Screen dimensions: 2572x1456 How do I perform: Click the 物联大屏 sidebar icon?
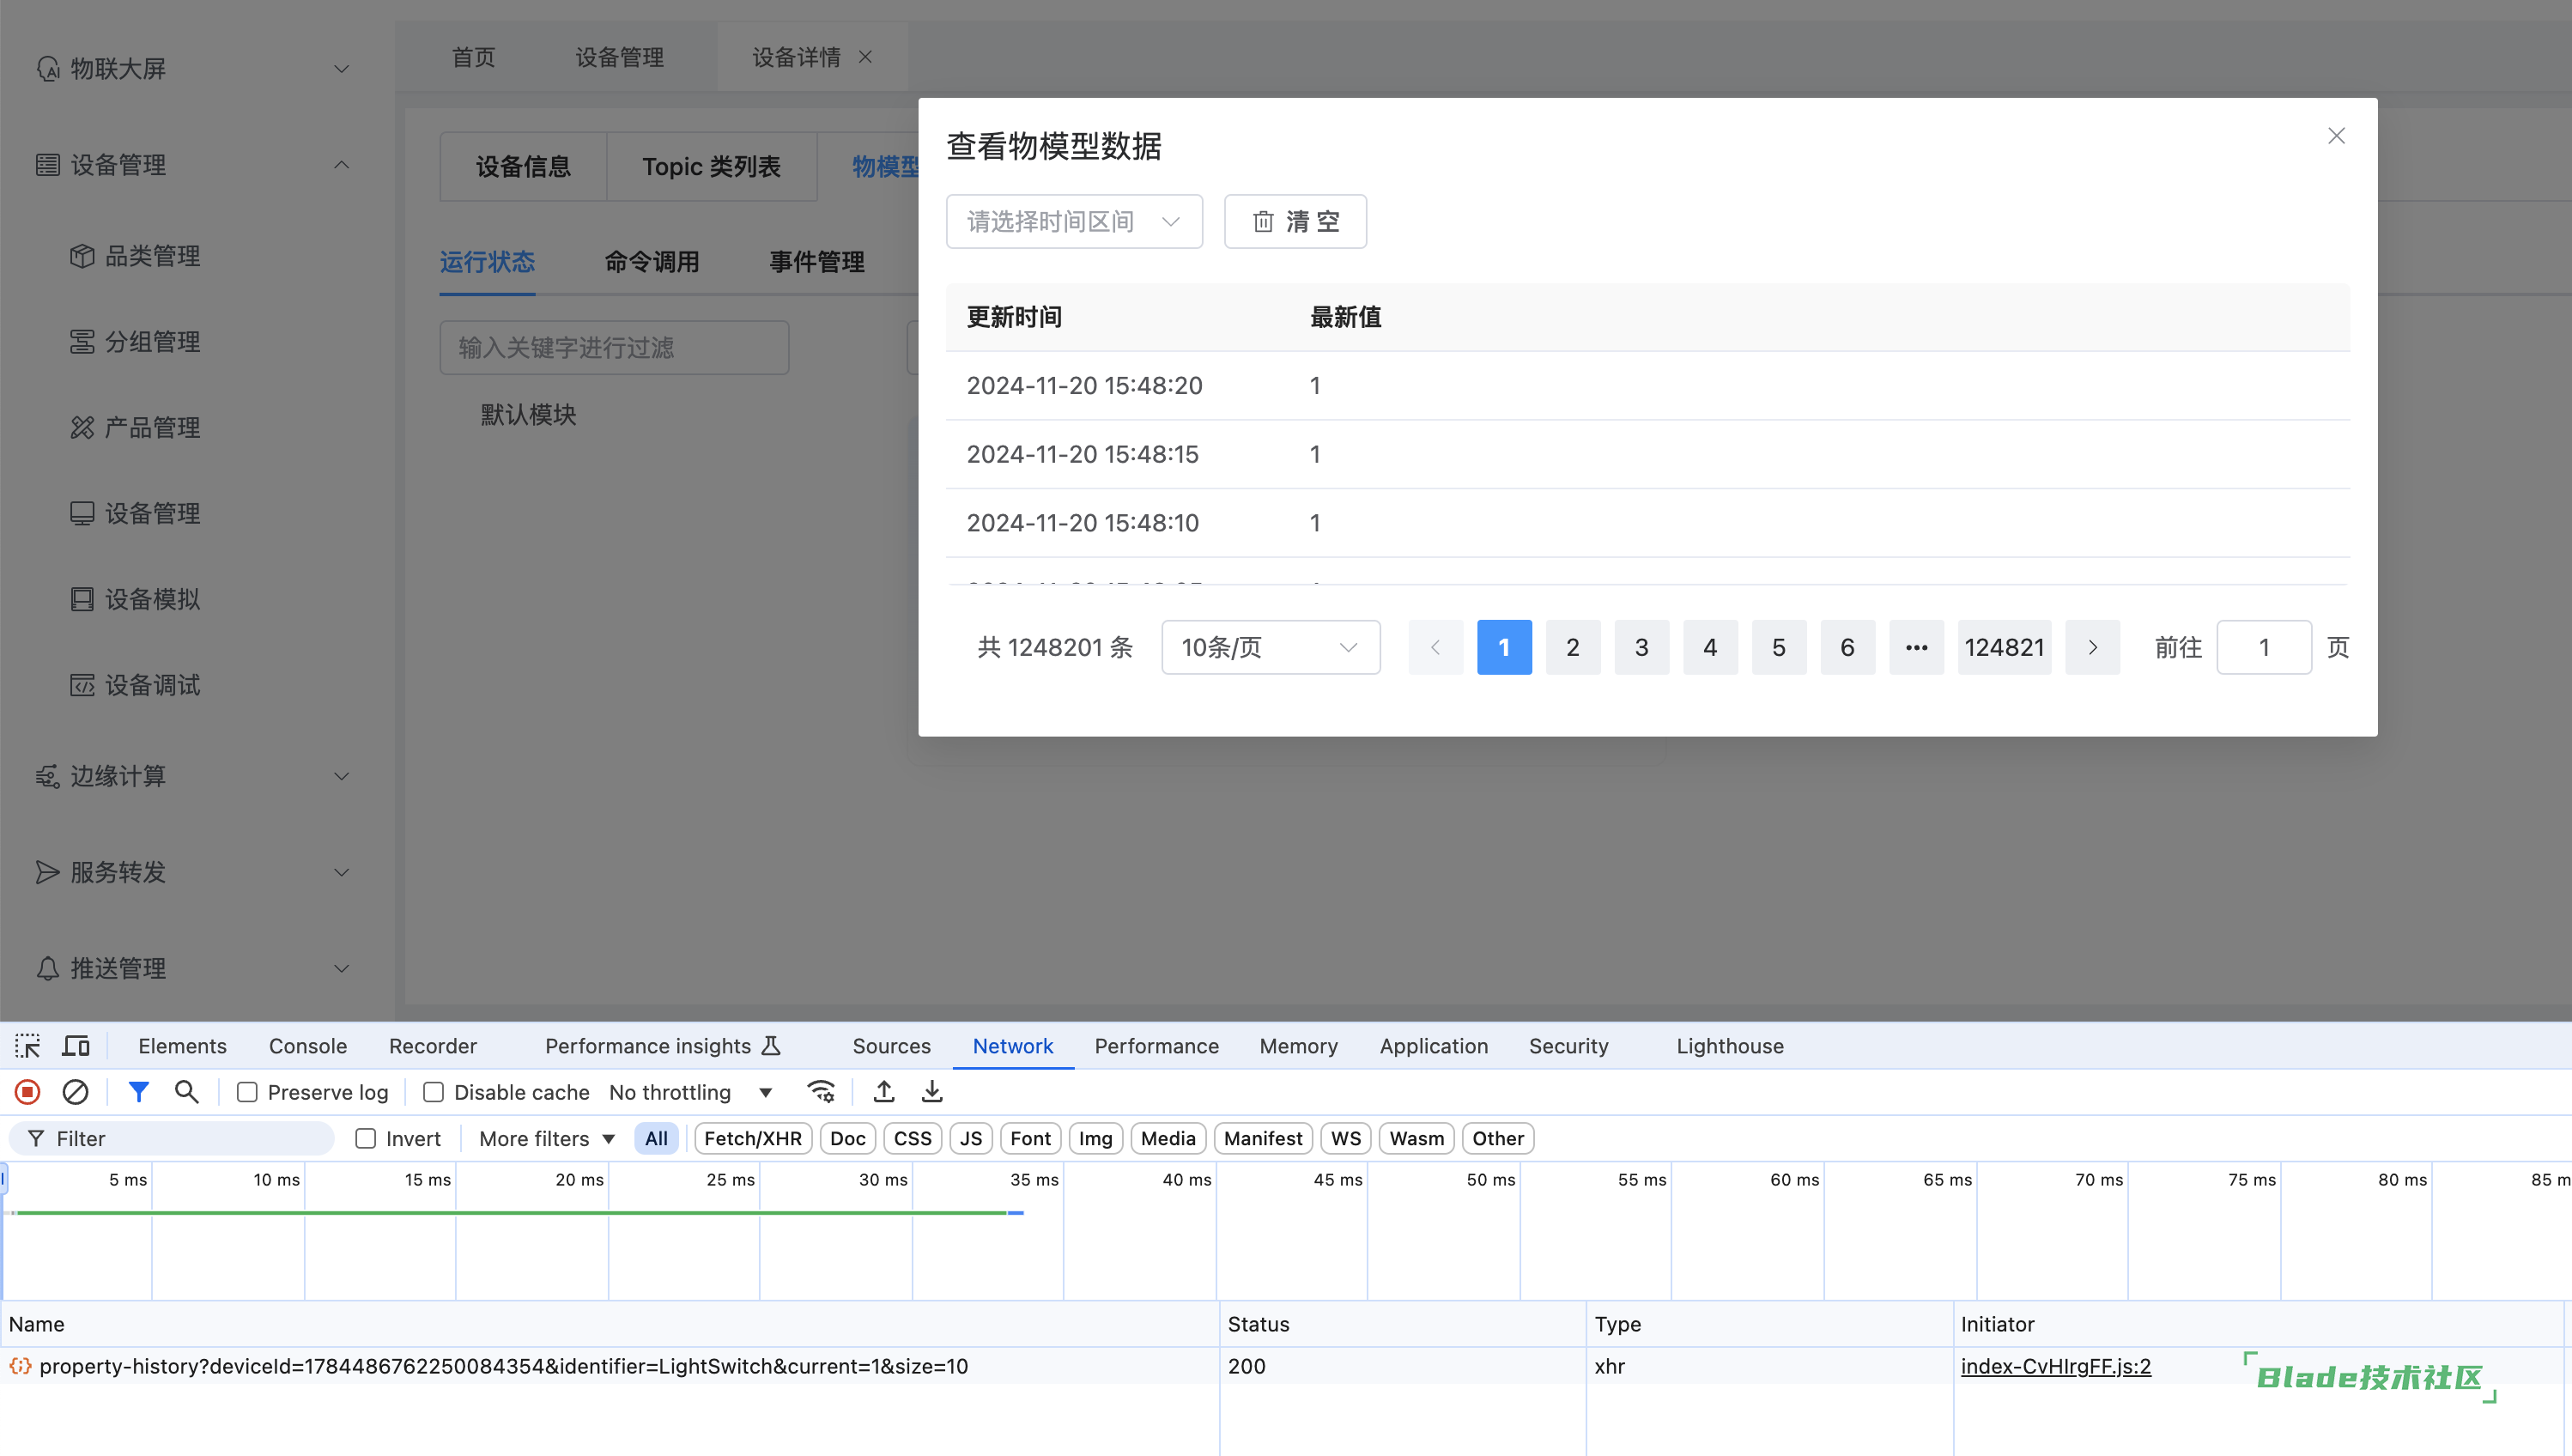point(48,69)
